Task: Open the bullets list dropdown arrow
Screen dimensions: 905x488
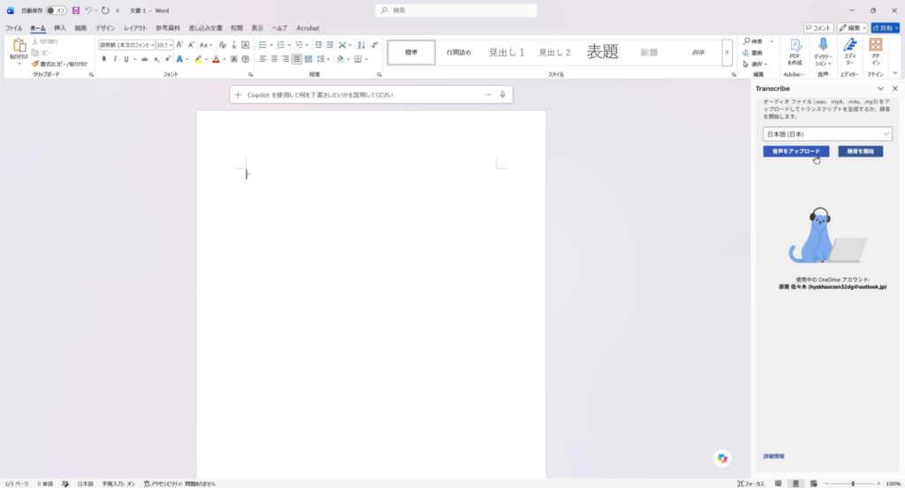Action: pos(271,45)
